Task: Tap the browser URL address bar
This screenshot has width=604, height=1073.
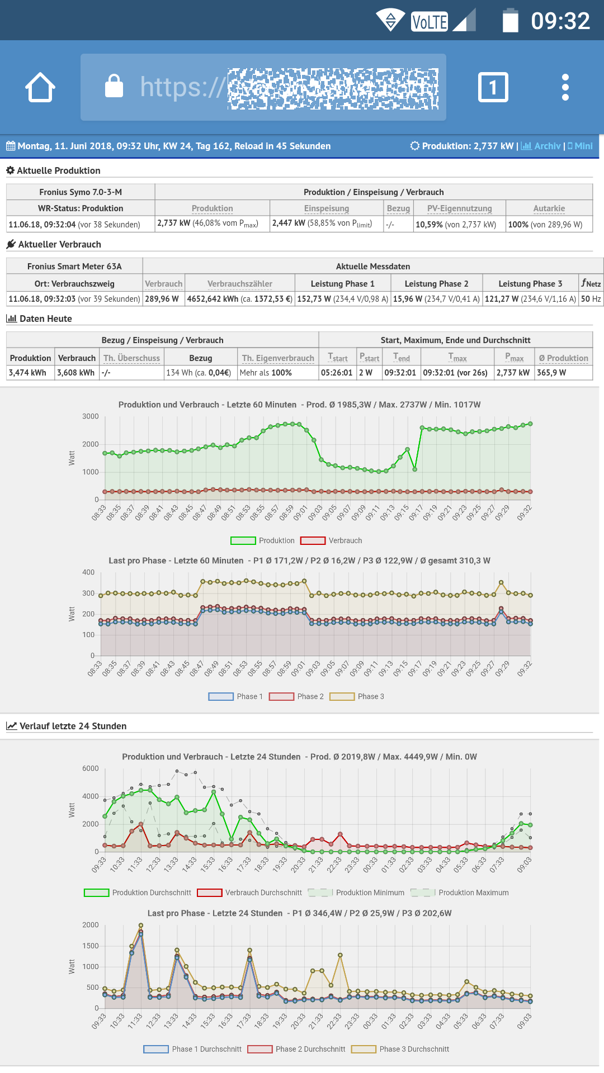Action: point(263,87)
